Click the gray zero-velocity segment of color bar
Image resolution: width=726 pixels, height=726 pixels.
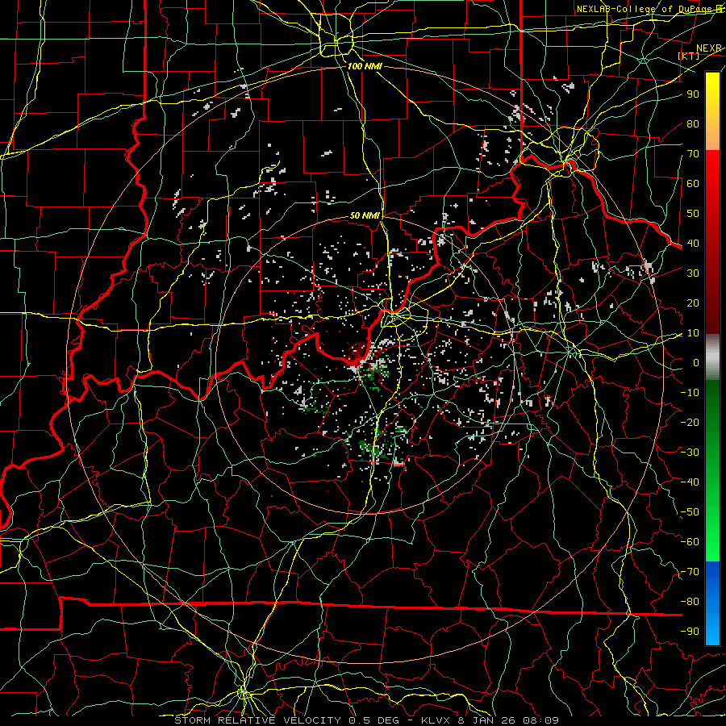click(712, 357)
